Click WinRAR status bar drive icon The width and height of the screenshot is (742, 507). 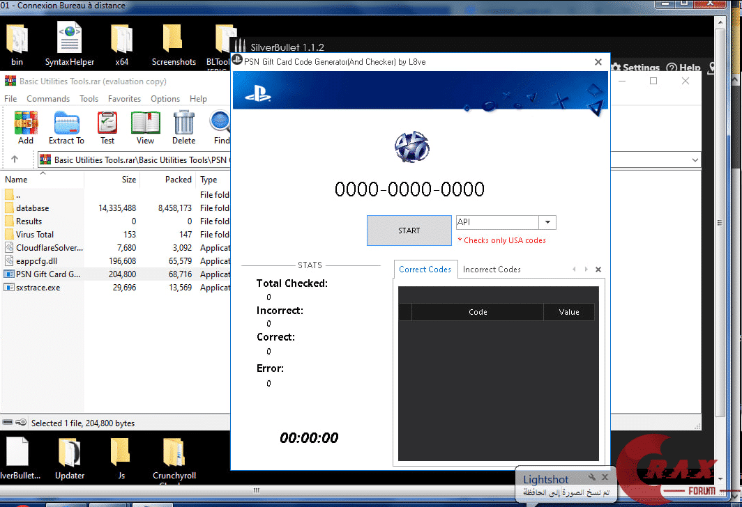(x=8, y=422)
